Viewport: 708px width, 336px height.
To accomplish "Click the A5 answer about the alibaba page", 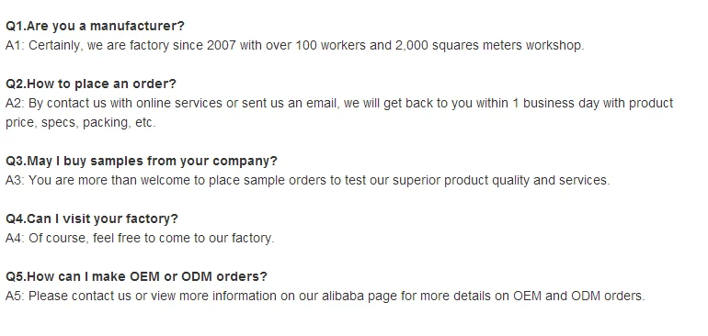I will (x=325, y=296).
